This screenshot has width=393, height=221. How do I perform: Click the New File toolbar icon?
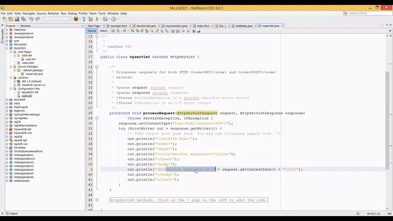click(x=4, y=19)
